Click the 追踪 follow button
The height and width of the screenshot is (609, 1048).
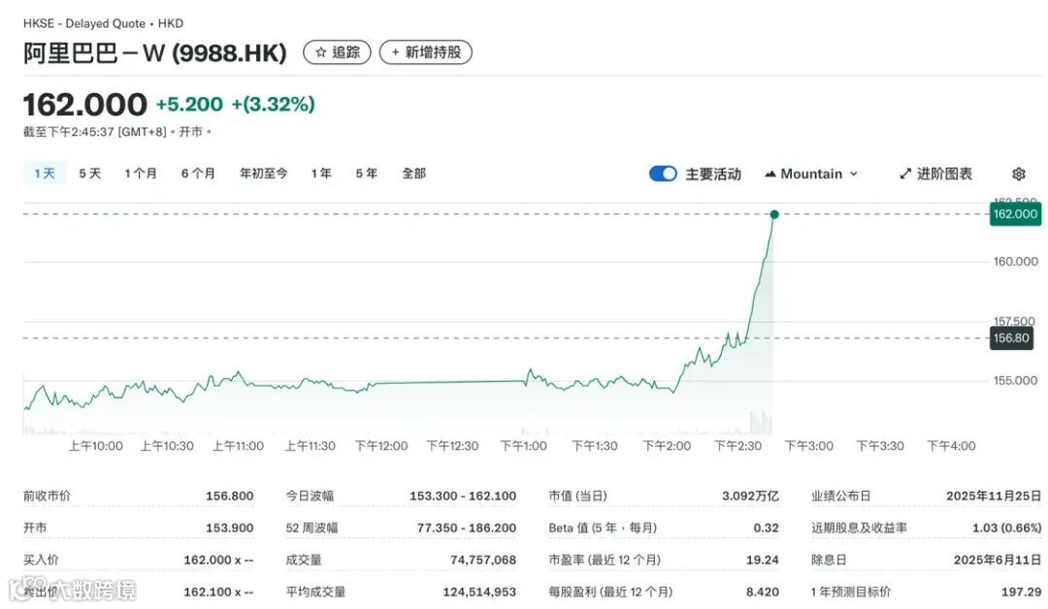click(x=337, y=52)
